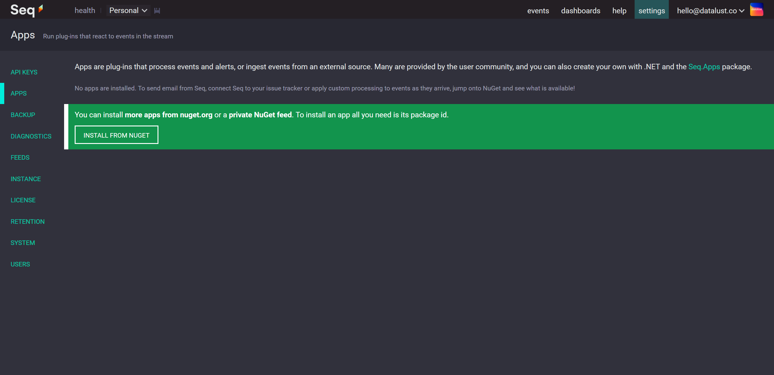
Task: Navigate to RETENTION settings section
Action: (x=28, y=222)
